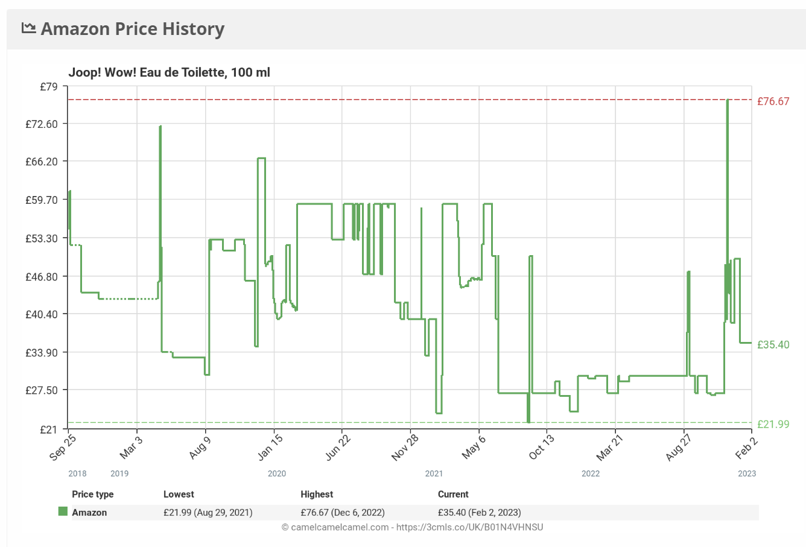Click the Joop! Wow! Eau de Toilette title
806x547 pixels.
pos(169,72)
